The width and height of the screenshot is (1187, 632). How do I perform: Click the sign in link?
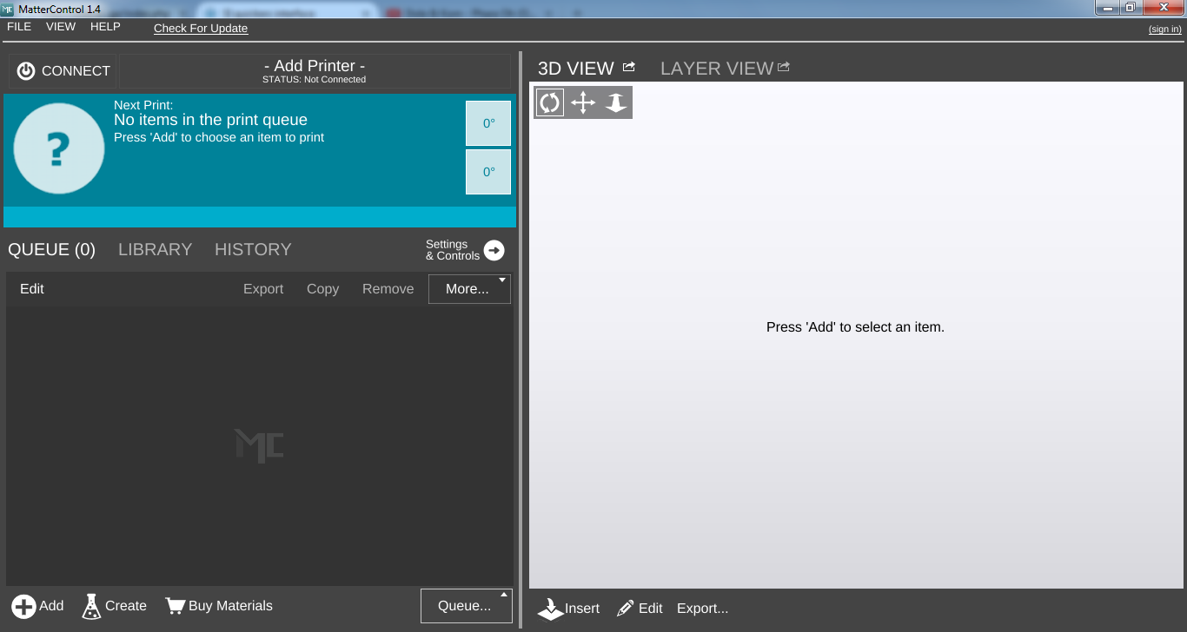[1165, 30]
